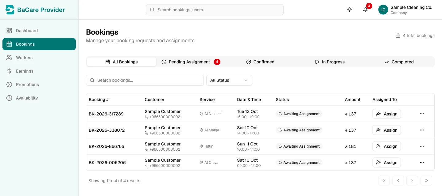Image resolution: width=442 pixels, height=196 pixels.
Task: Click the Booking # column header
Action: 99,100
